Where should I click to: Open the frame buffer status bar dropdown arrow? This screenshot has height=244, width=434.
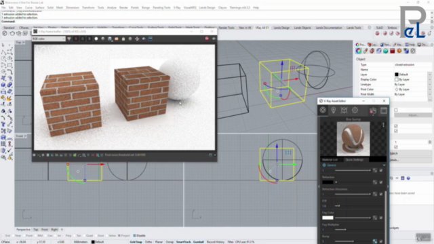215,155
